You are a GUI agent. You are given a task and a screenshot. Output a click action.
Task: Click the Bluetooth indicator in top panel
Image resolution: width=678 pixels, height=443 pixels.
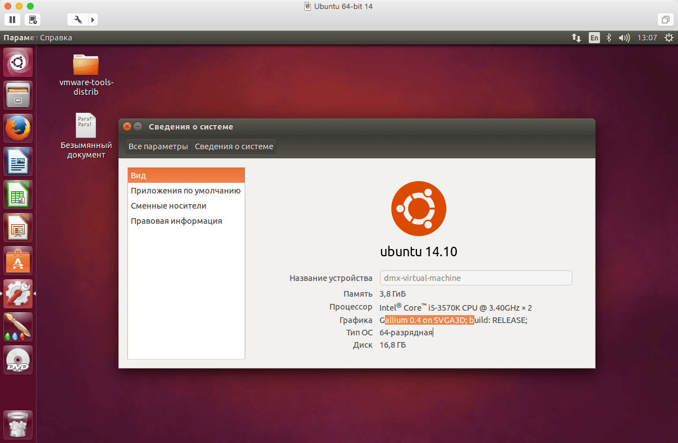tap(609, 38)
